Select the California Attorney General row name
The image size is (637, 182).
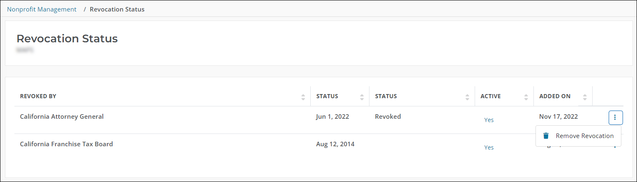(62, 117)
